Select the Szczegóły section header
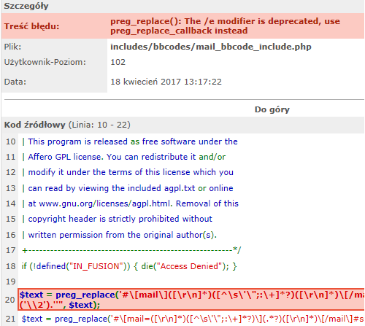The image size is (365, 326). pyautogui.click(x=26, y=6)
